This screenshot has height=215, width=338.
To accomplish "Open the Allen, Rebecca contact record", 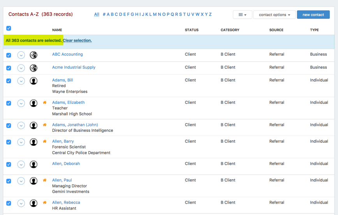I will click(66, 202).
